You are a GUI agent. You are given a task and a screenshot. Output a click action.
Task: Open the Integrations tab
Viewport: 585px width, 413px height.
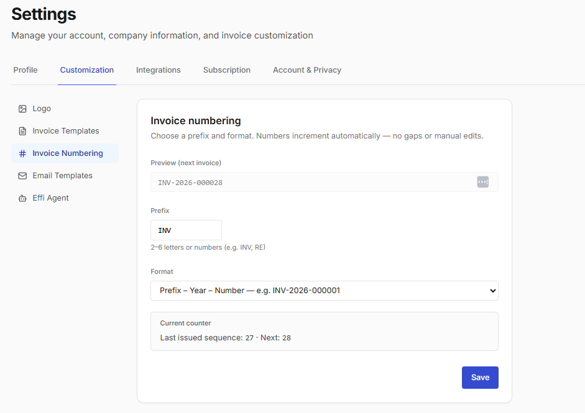(158, 70)
